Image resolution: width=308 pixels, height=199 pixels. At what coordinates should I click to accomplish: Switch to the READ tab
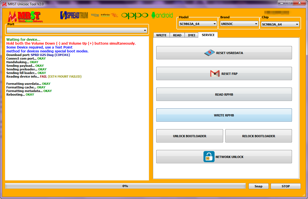pyautogui.click(x=177, y=35)
